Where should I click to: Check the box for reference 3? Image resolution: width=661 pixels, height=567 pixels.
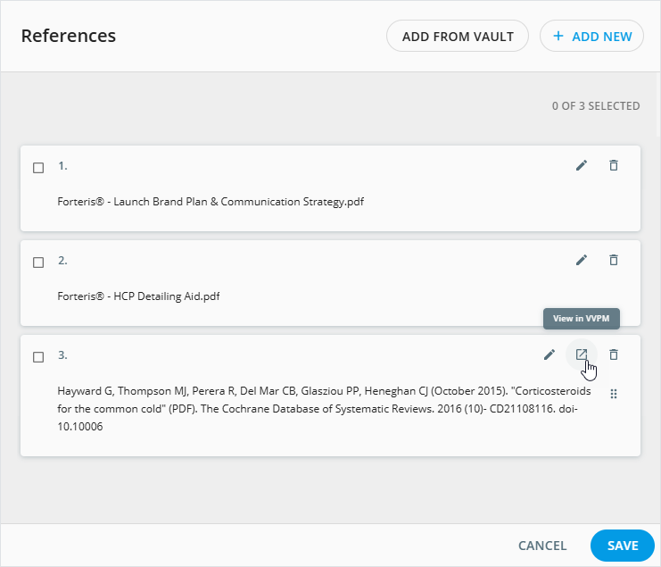point(38,357)
